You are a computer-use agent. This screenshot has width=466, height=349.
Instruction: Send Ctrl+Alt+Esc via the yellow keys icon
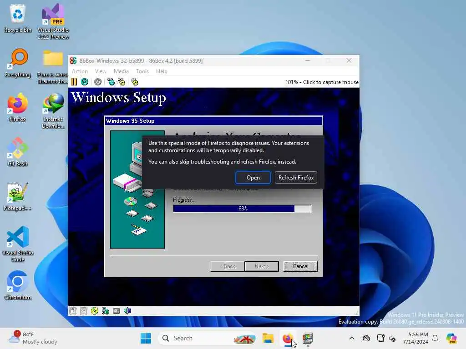coord(122,82)
